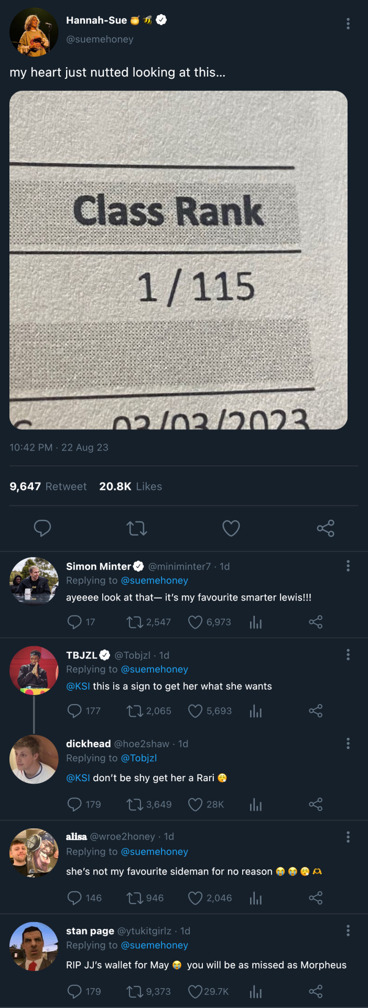368x1008 pixels.
Task: Share dickhead's reply about a Rari
Action: pyautogui.click(x=316, y=804)
